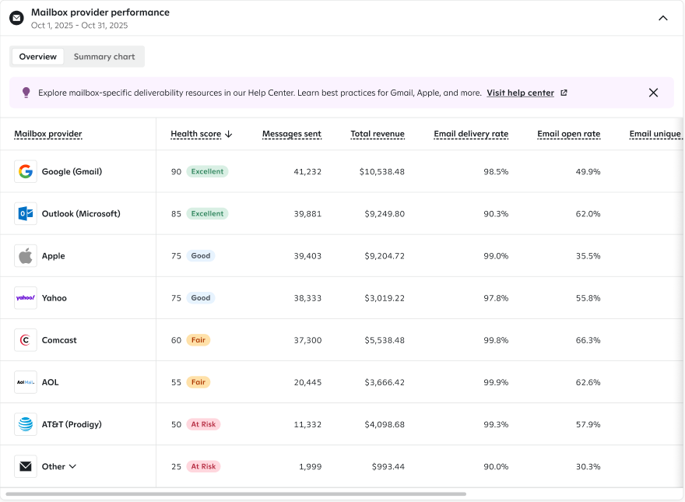The image size is (685, 502).
Task: Click AOL delivery rate 99.9%
Action: [x=496, y=382]
